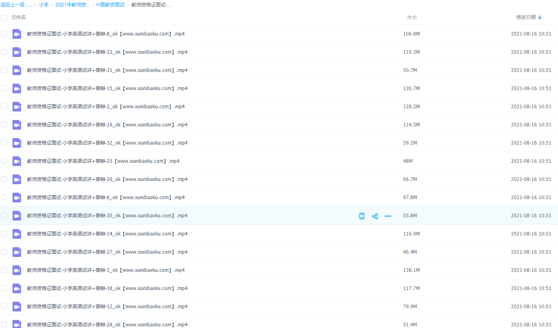Click the video file icon for 答辩-25

click(x=17, y=161)
